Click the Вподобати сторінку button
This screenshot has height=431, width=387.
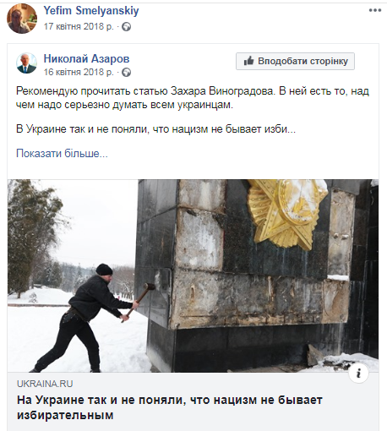click(295, 61)
